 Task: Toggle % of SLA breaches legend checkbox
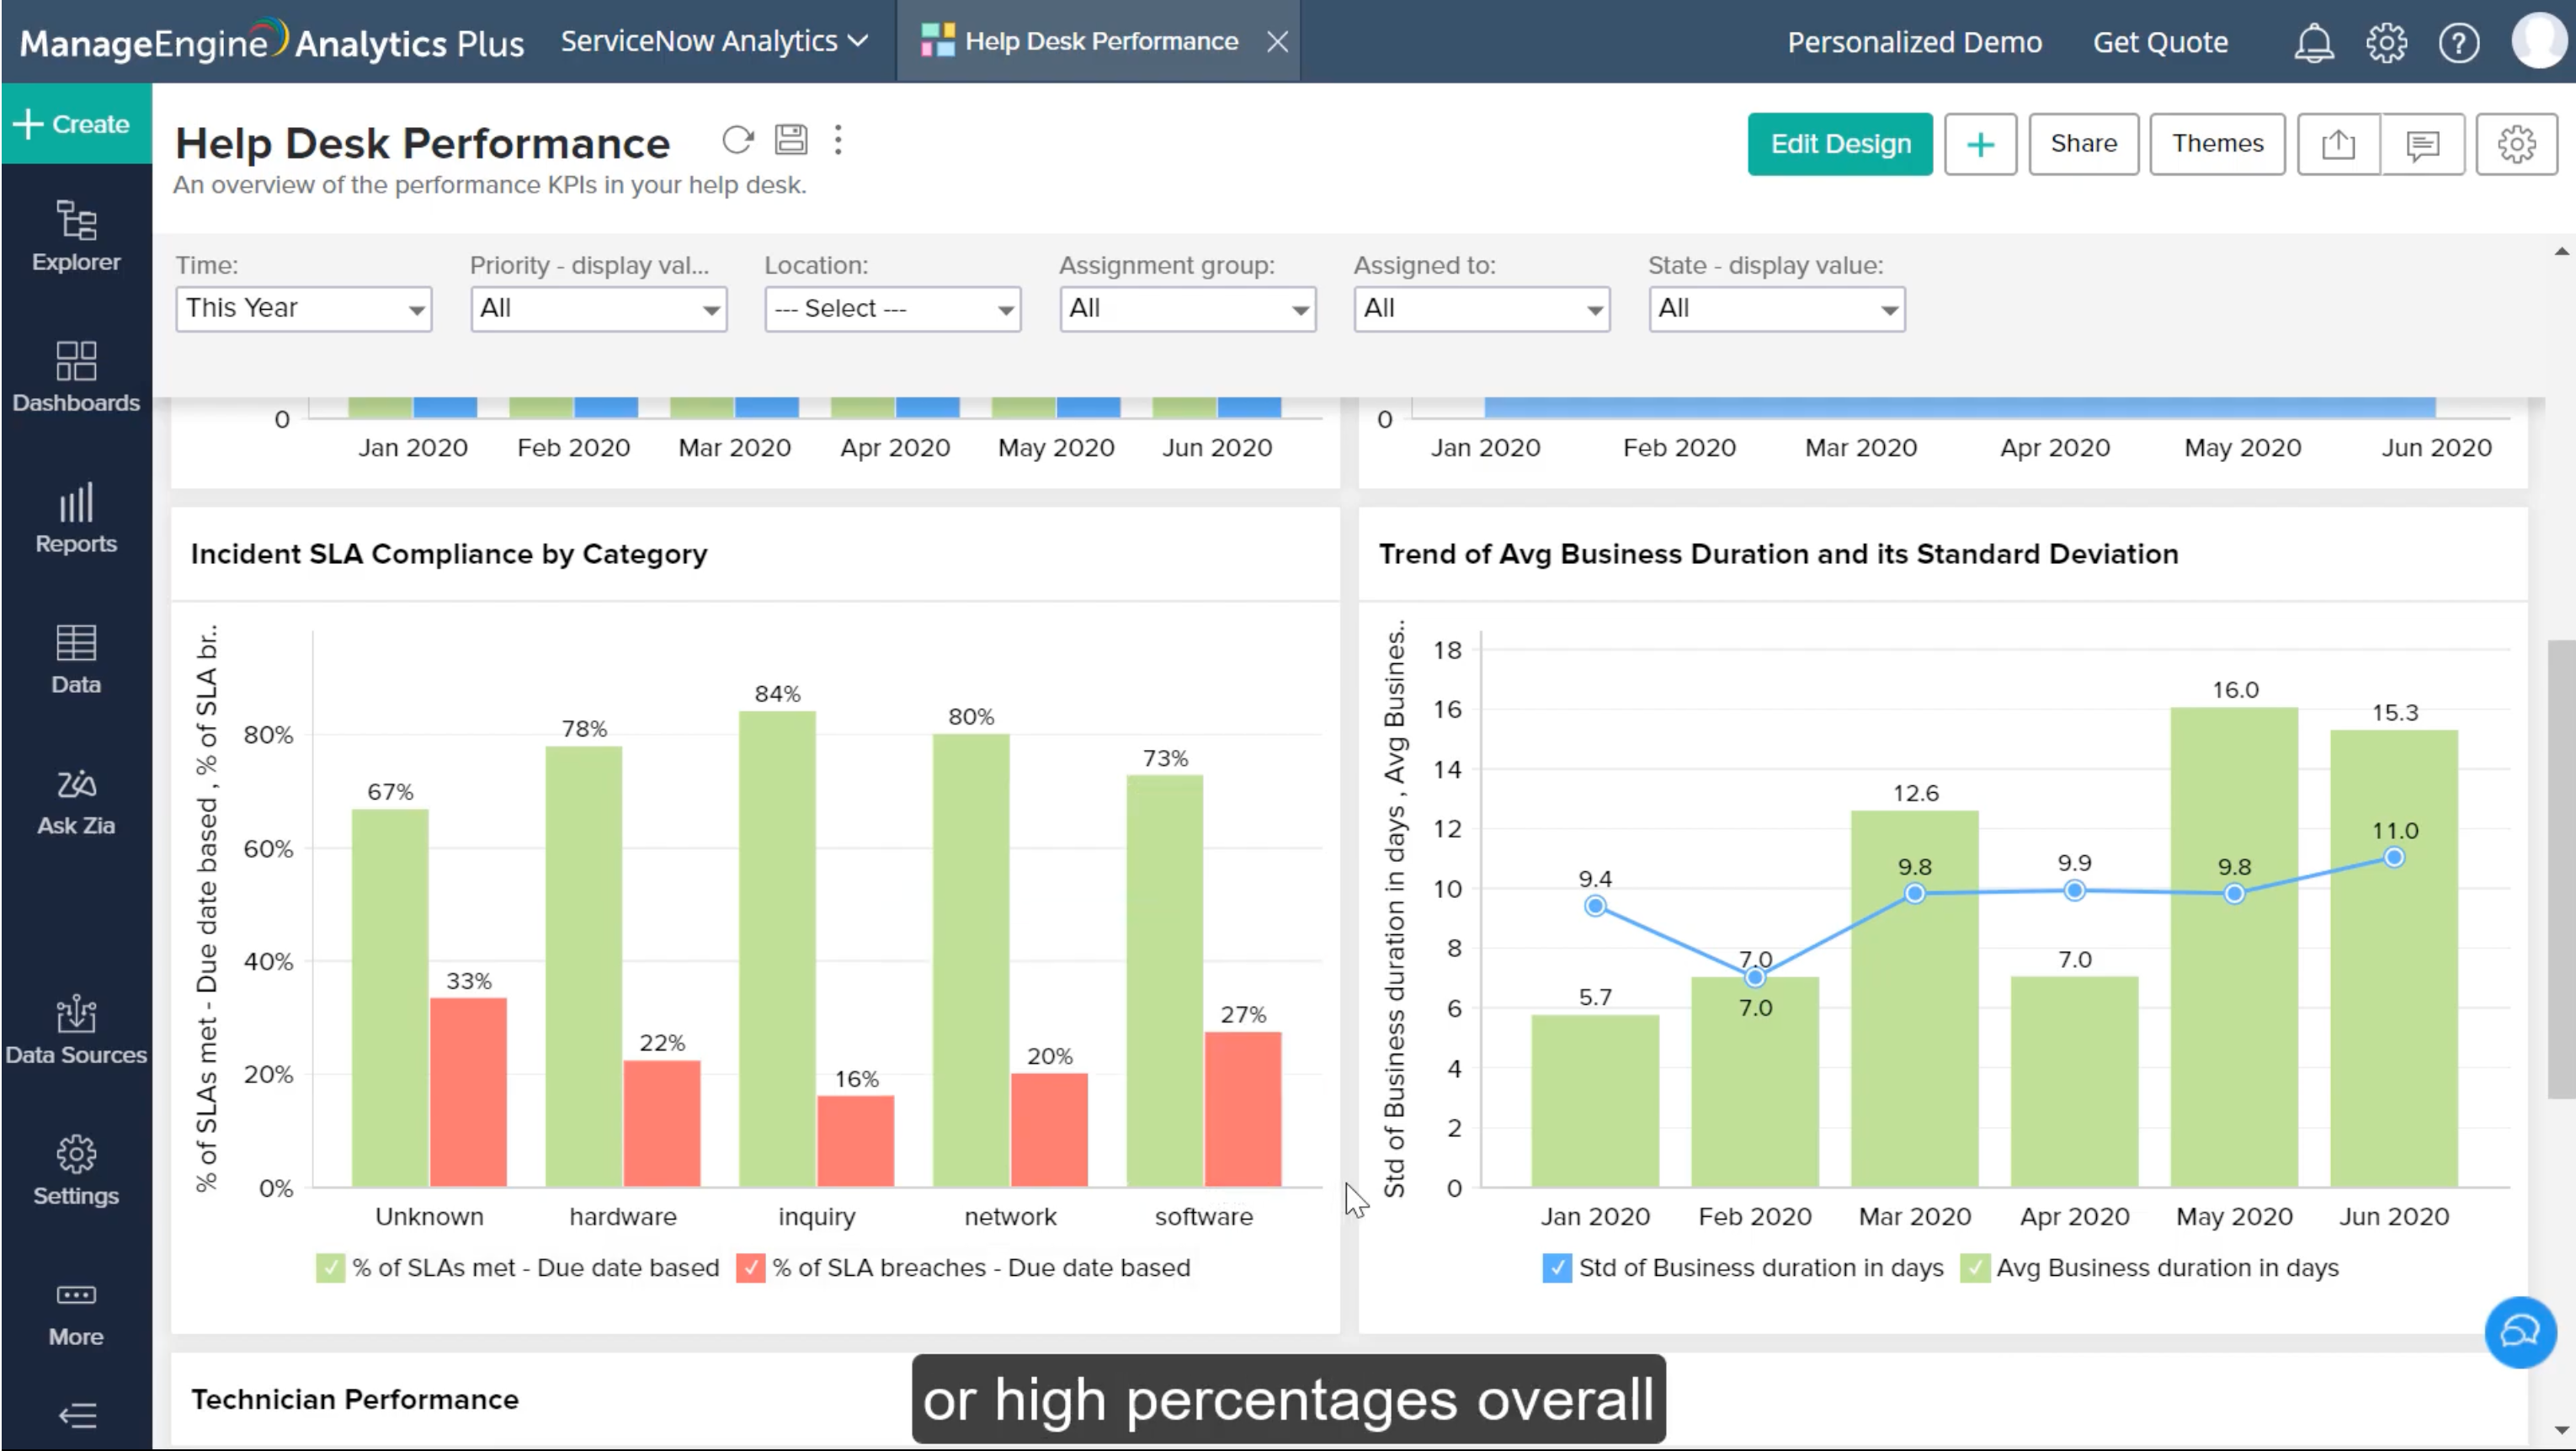pyautogui.click(x=749, y=1268)
